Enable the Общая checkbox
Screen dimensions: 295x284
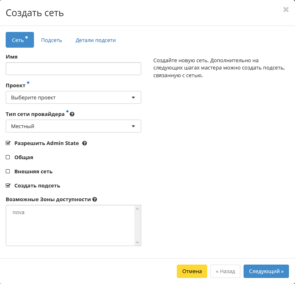tap(8, 157)
